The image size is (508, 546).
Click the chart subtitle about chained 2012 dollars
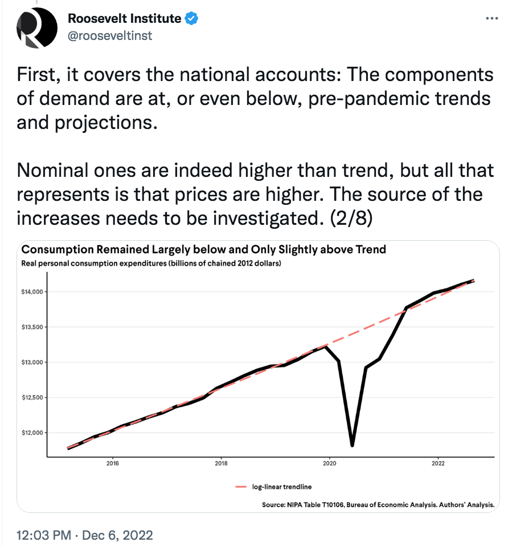pos(151,263)
